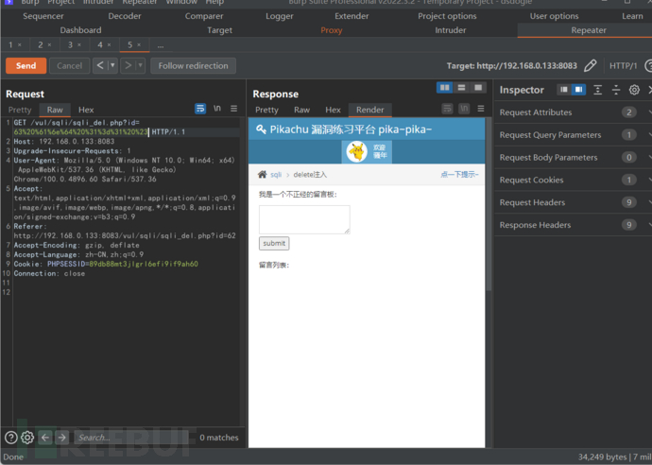
Task: Expand Request Attributes section
Action: 573,112
